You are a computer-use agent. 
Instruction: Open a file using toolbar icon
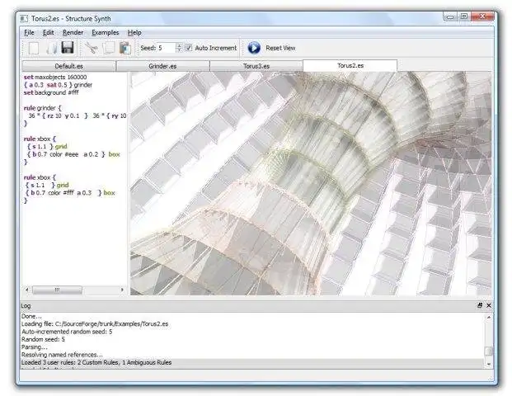(x=52, y=48)
